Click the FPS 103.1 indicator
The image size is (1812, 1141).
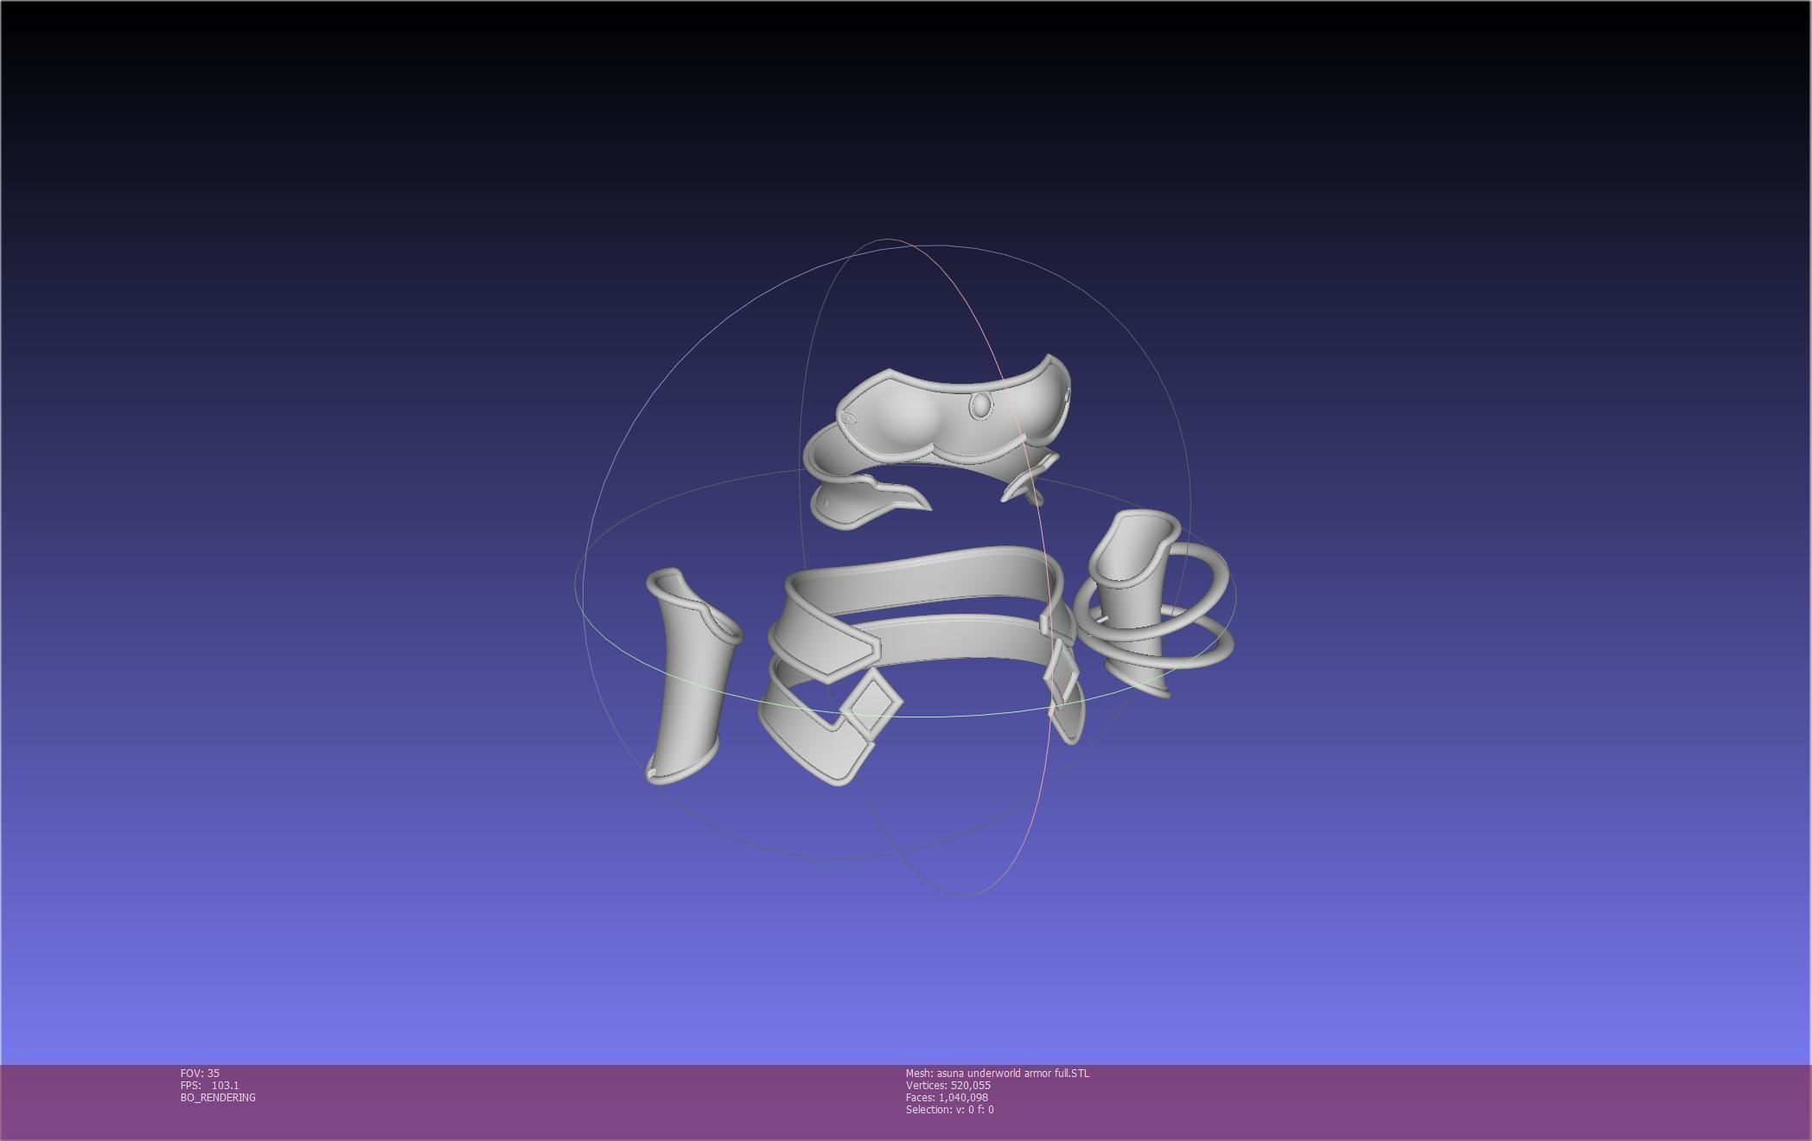pyautogui.click(x=209, y=1085)
